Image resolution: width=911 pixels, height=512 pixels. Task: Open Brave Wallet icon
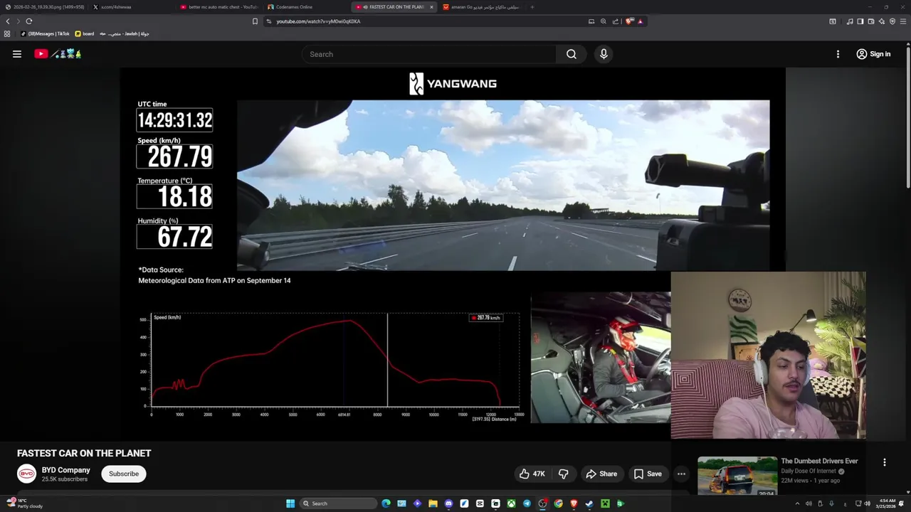tap(871, 21)
